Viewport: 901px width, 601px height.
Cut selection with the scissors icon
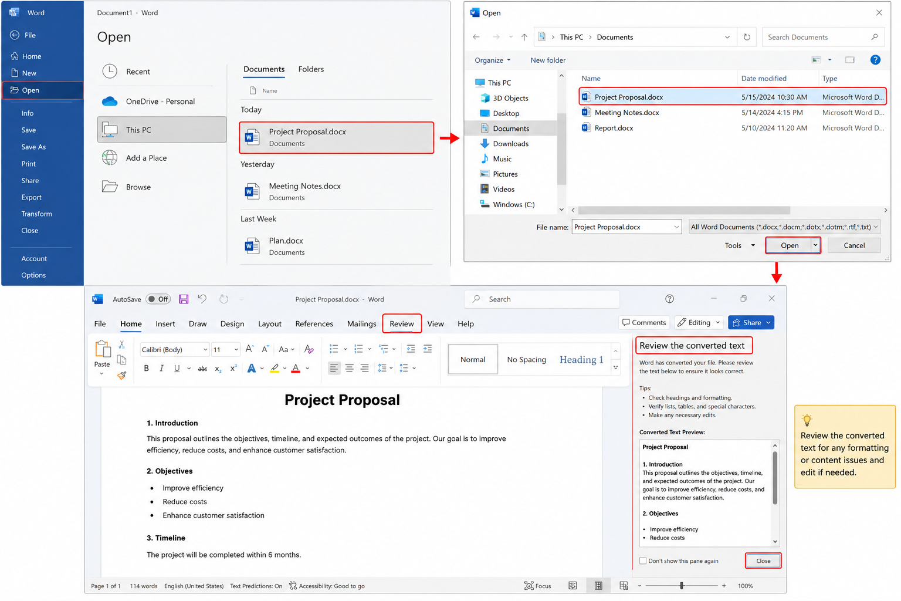[x=122, y=345]
